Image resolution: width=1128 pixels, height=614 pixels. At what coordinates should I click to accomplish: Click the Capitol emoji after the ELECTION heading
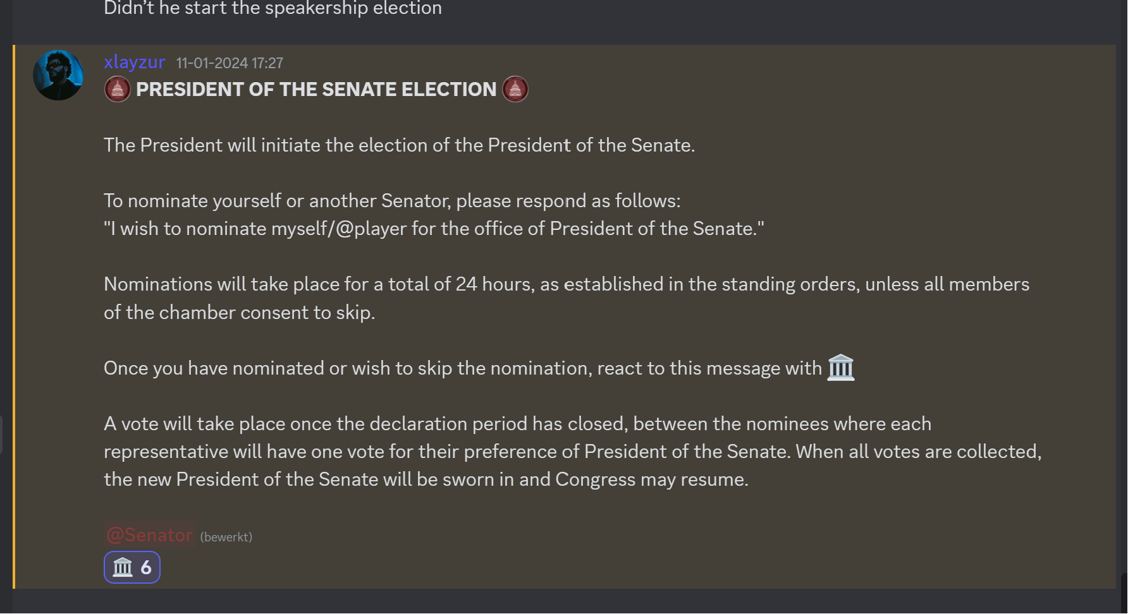pyautogui.click(x=515, y=89)
